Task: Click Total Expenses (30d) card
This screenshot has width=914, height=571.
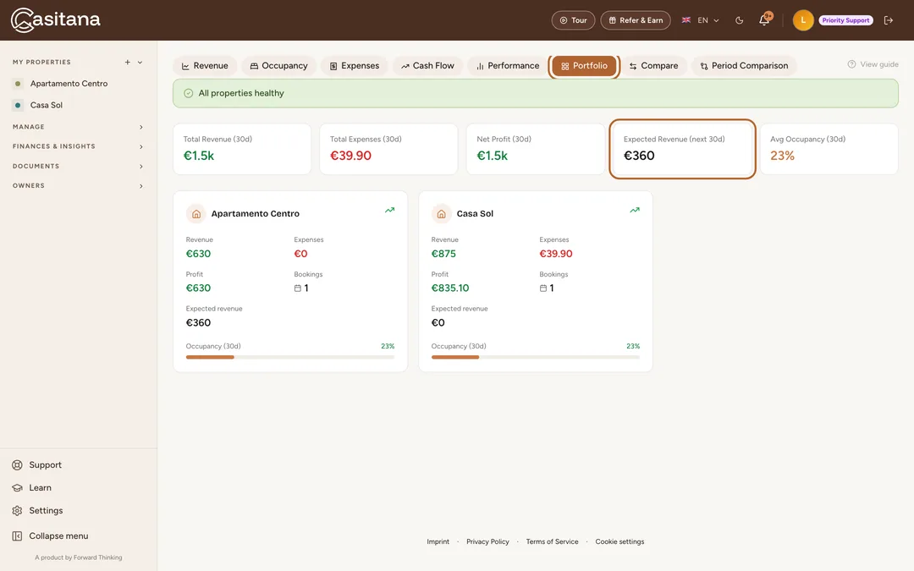Action: pos(388,149)
